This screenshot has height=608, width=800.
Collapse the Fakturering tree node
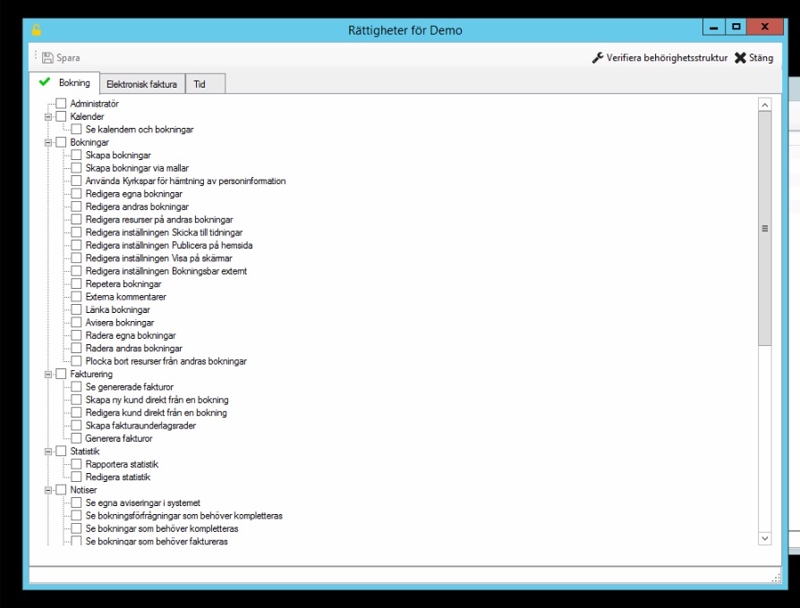(48, 374)
